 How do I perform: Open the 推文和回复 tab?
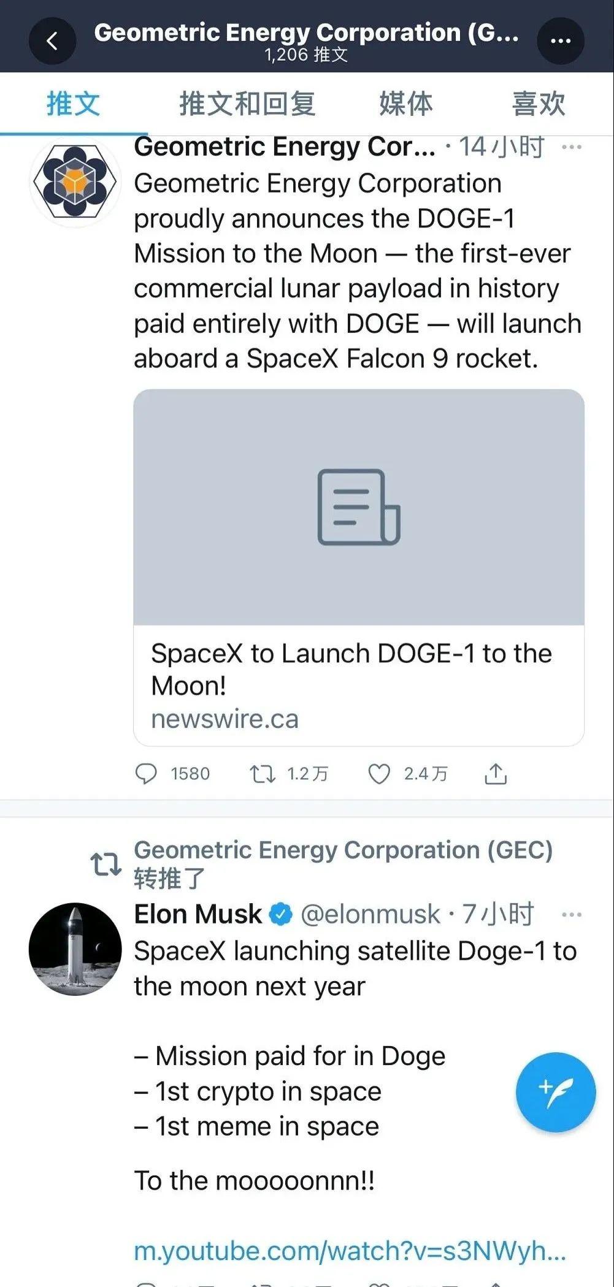click(247, 104)
